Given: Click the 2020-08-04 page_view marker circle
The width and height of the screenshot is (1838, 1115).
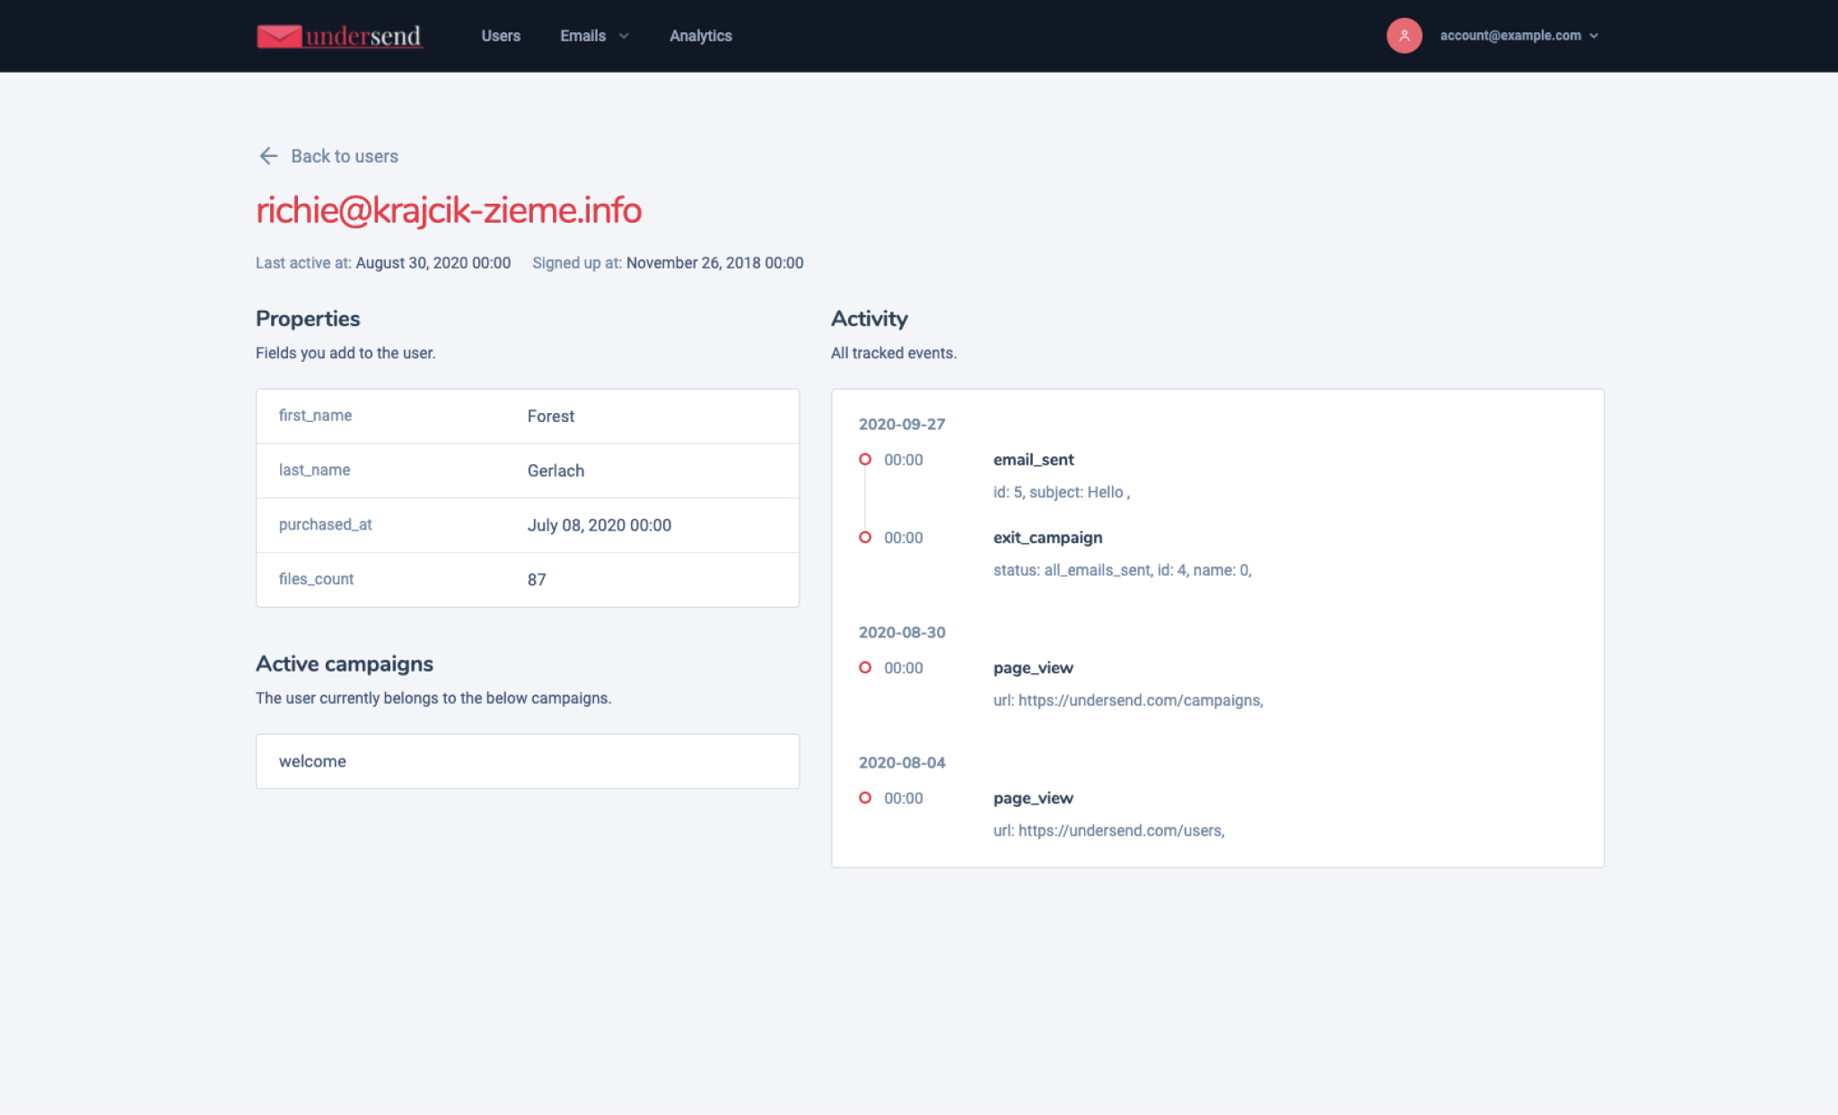Looking at the screenshot, I should [865, 798].
